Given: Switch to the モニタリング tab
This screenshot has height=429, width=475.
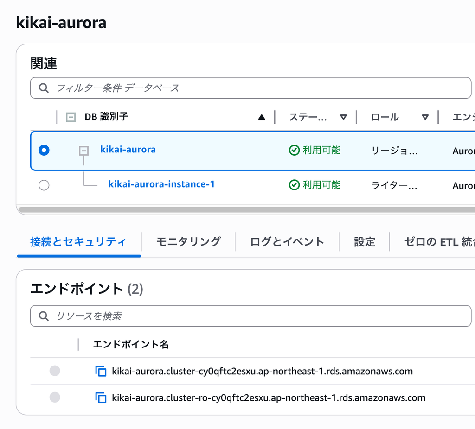Looking at the screenshot, I should [x=188, y=242].
